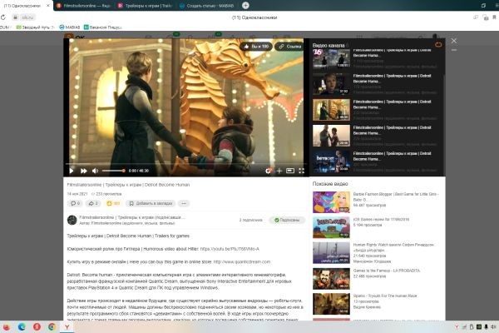The width and height of the screenshot is (499, 333).
Task: Select active Yandex Browser taskbar icon
Action: pos(67,327)
